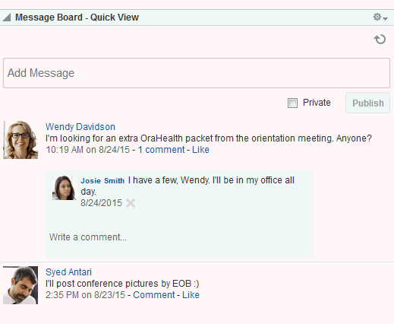This screenshot has width=394, height=324.
Task: Like Syed Antari's message
Action: (x=191, y=295)
